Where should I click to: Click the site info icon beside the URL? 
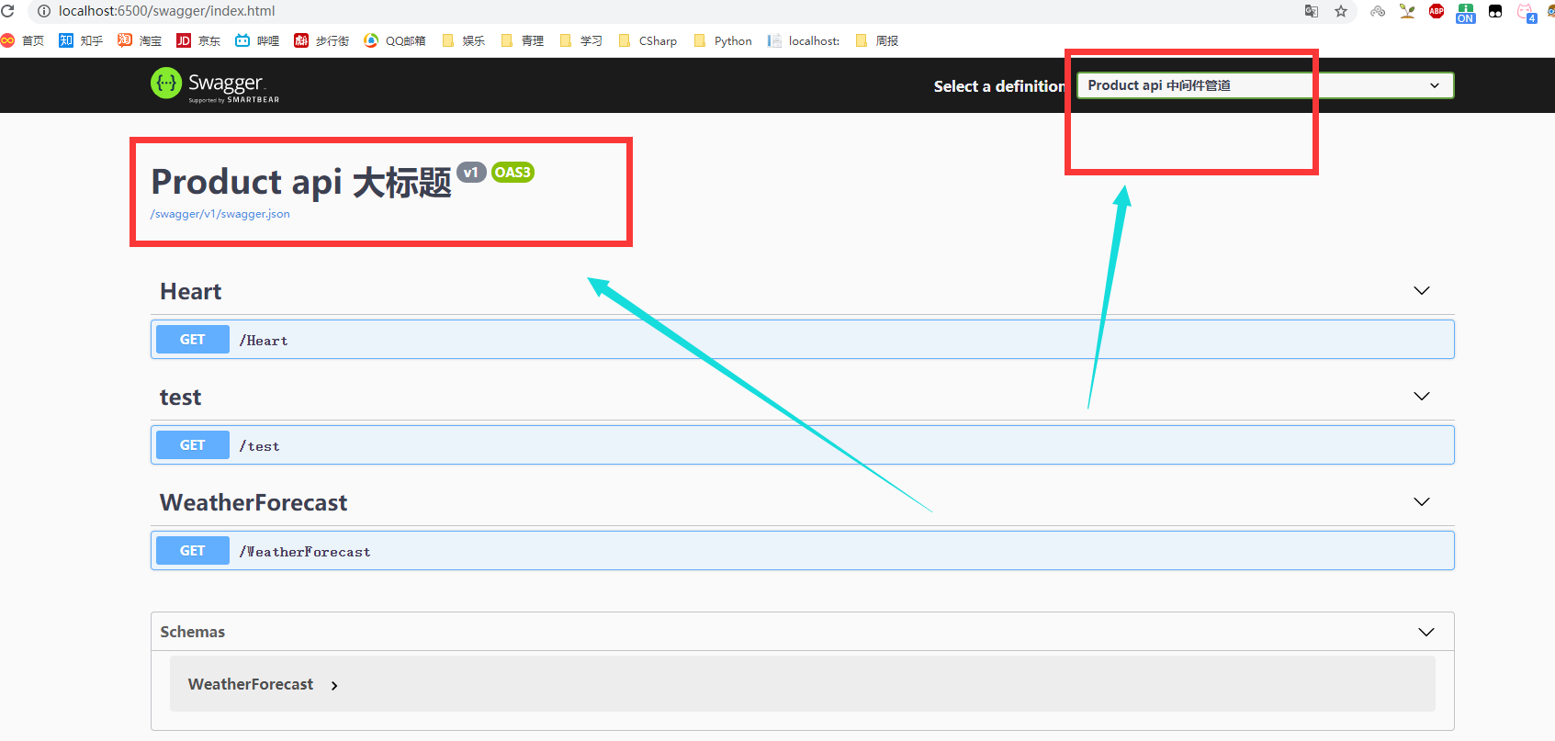coord(43,11)
